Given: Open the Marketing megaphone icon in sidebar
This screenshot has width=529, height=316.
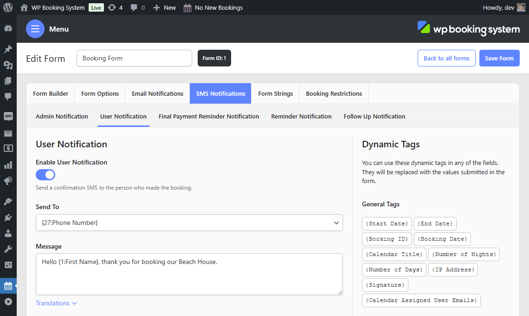Looking at the screenshot, I should 8,180.
